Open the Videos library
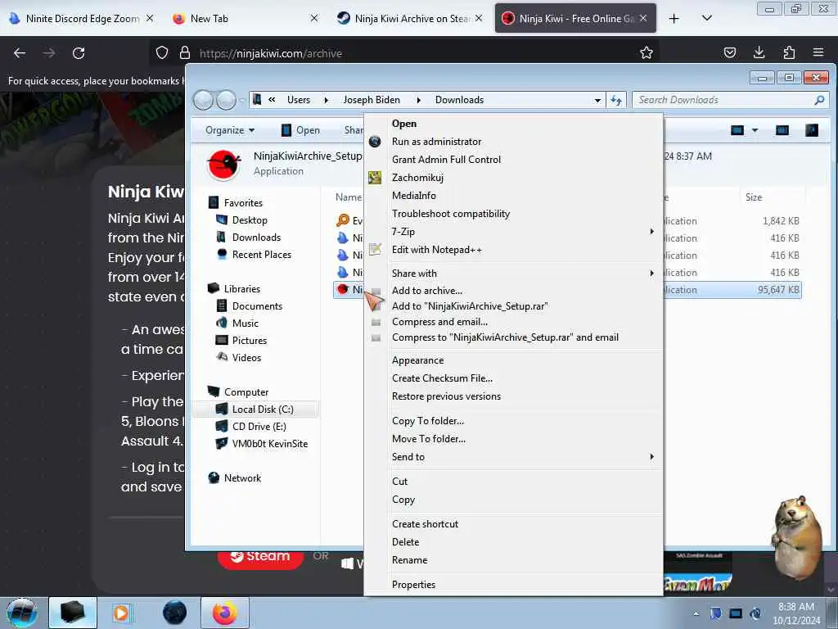The height and width of the screenshot is (629, 838). (x=246, y=357)
